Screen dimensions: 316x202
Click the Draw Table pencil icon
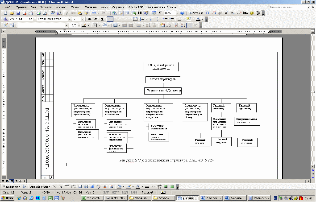[x=6, y=25]
